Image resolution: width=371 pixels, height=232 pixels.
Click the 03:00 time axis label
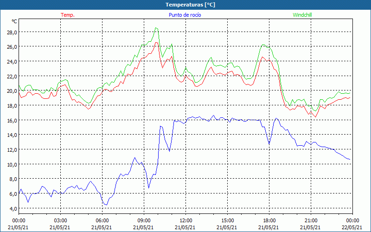point(61,221)
